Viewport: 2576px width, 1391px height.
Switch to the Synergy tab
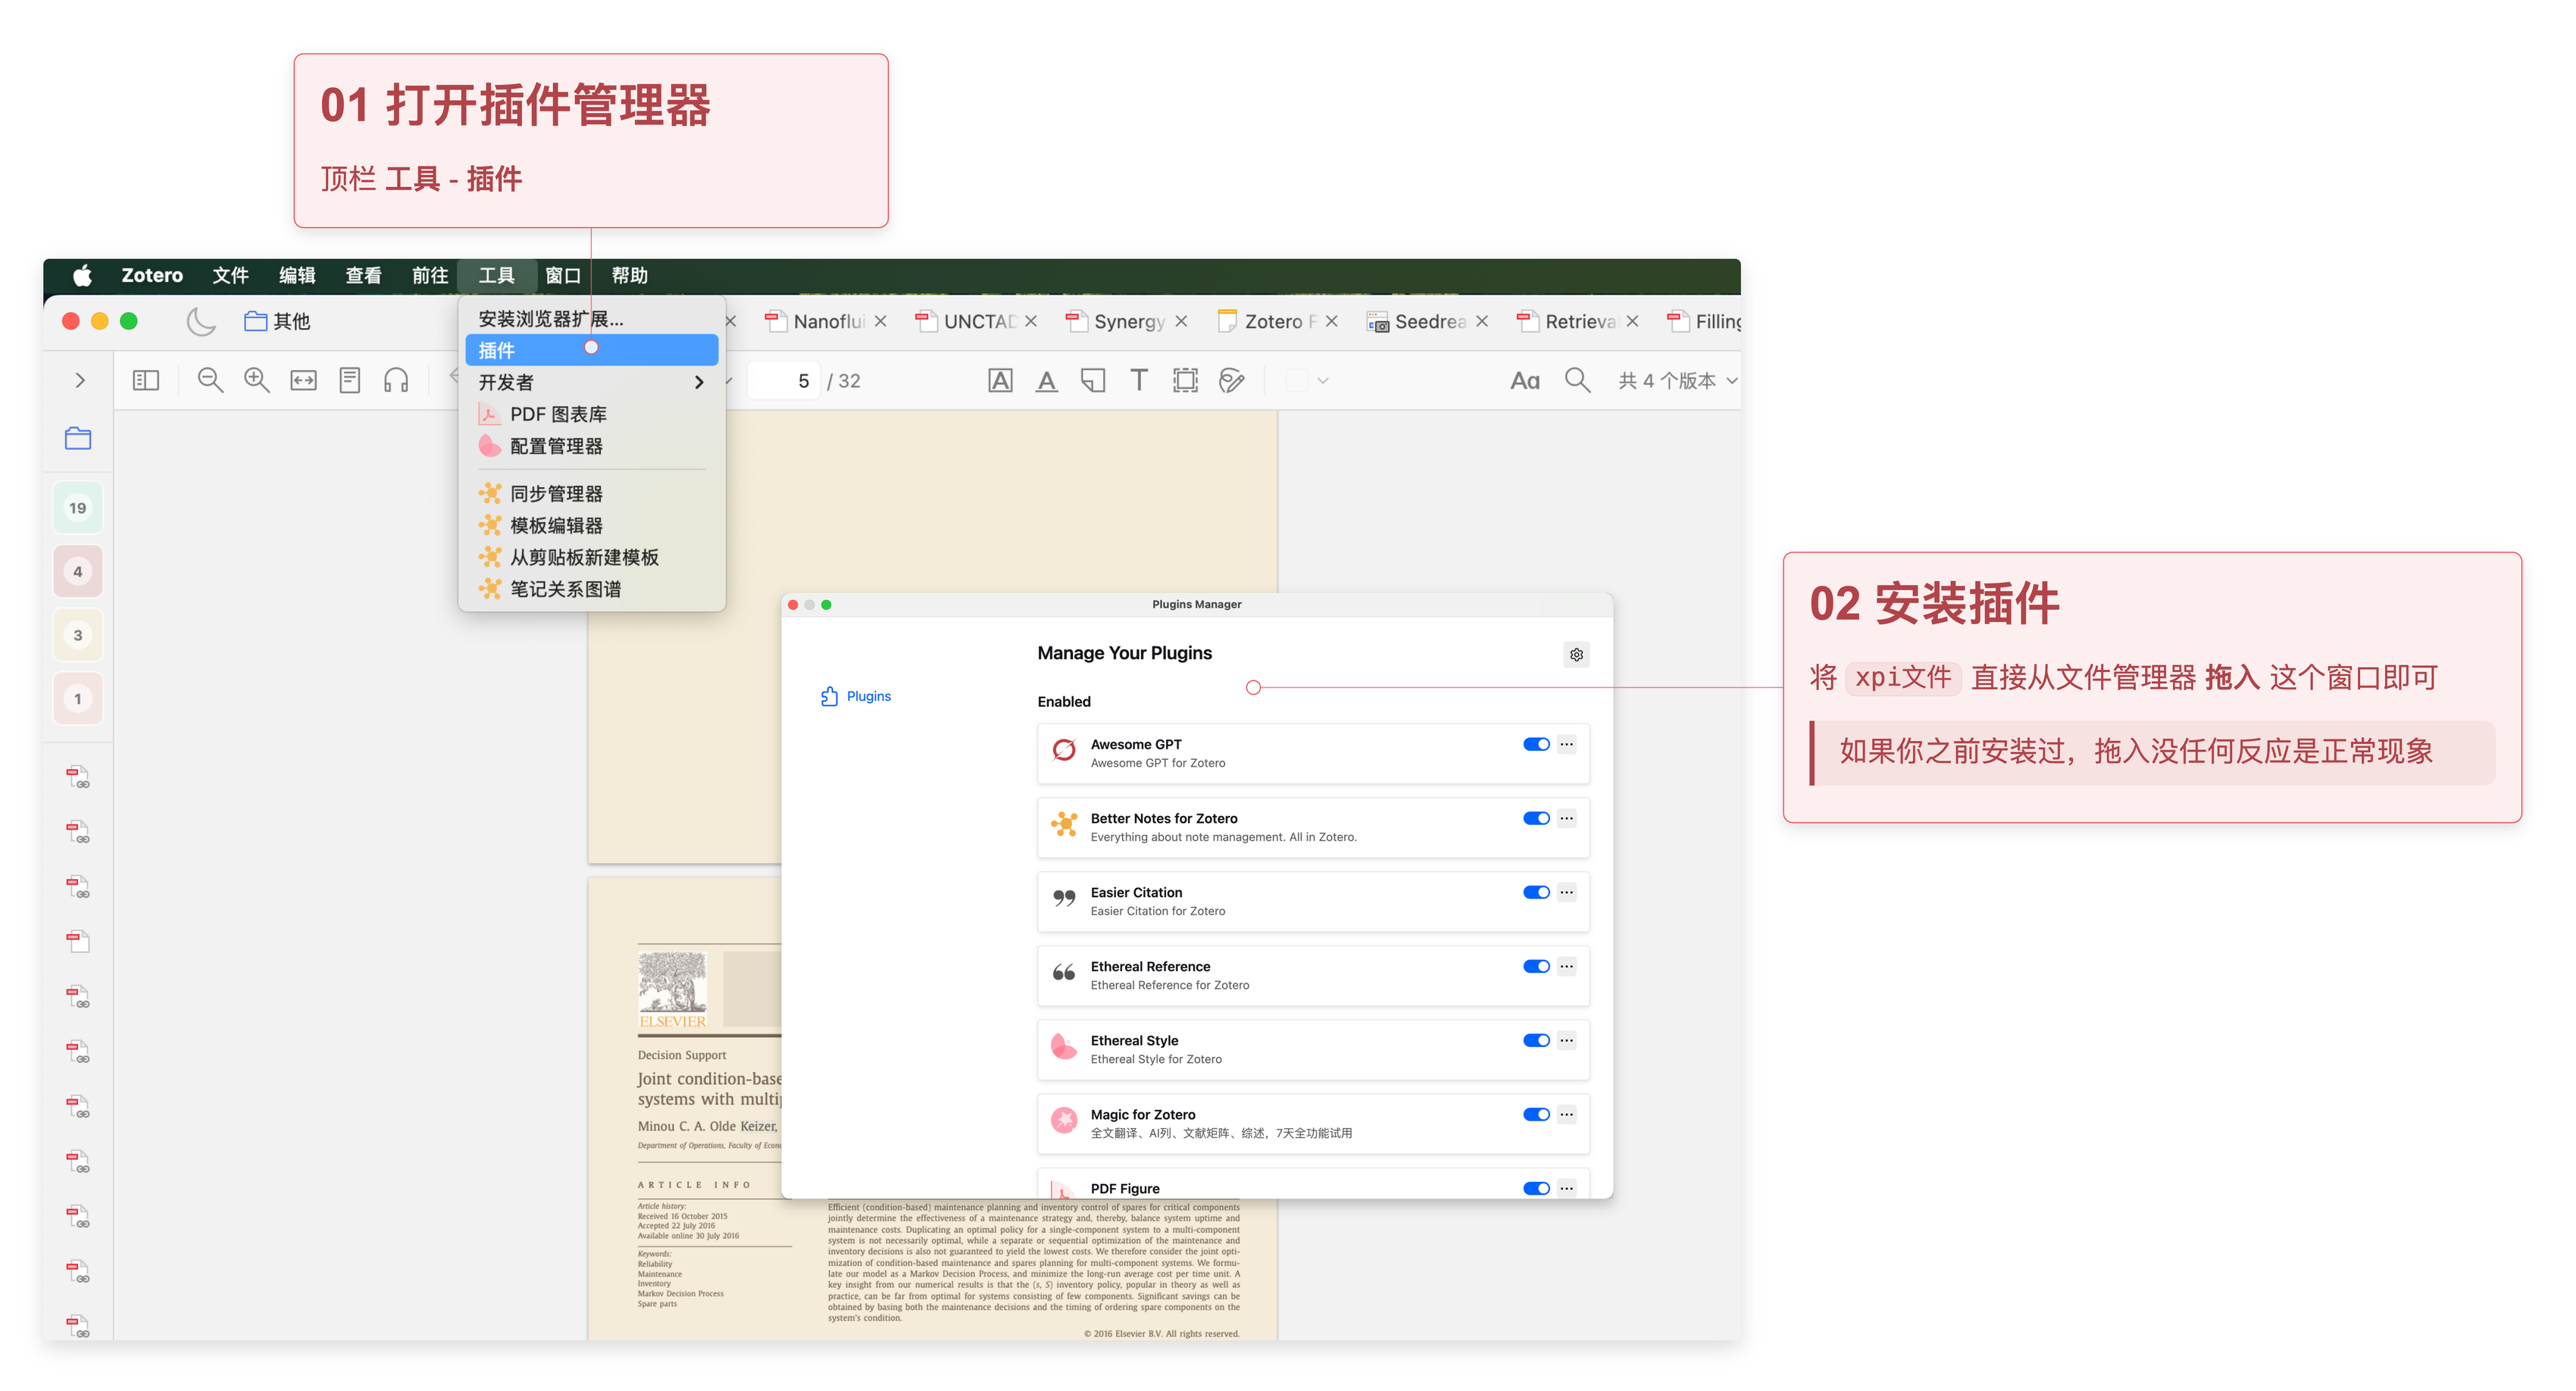pos(1128,321)
